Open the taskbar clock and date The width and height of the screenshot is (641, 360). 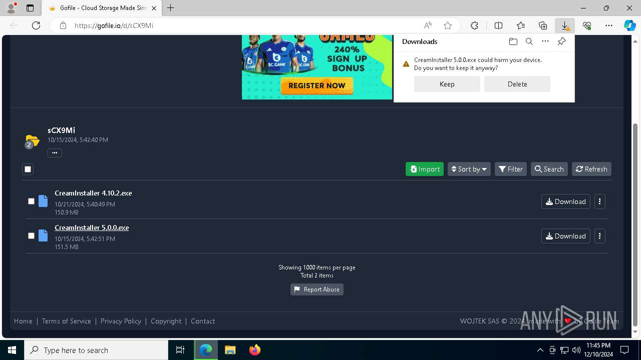point(598,350)
